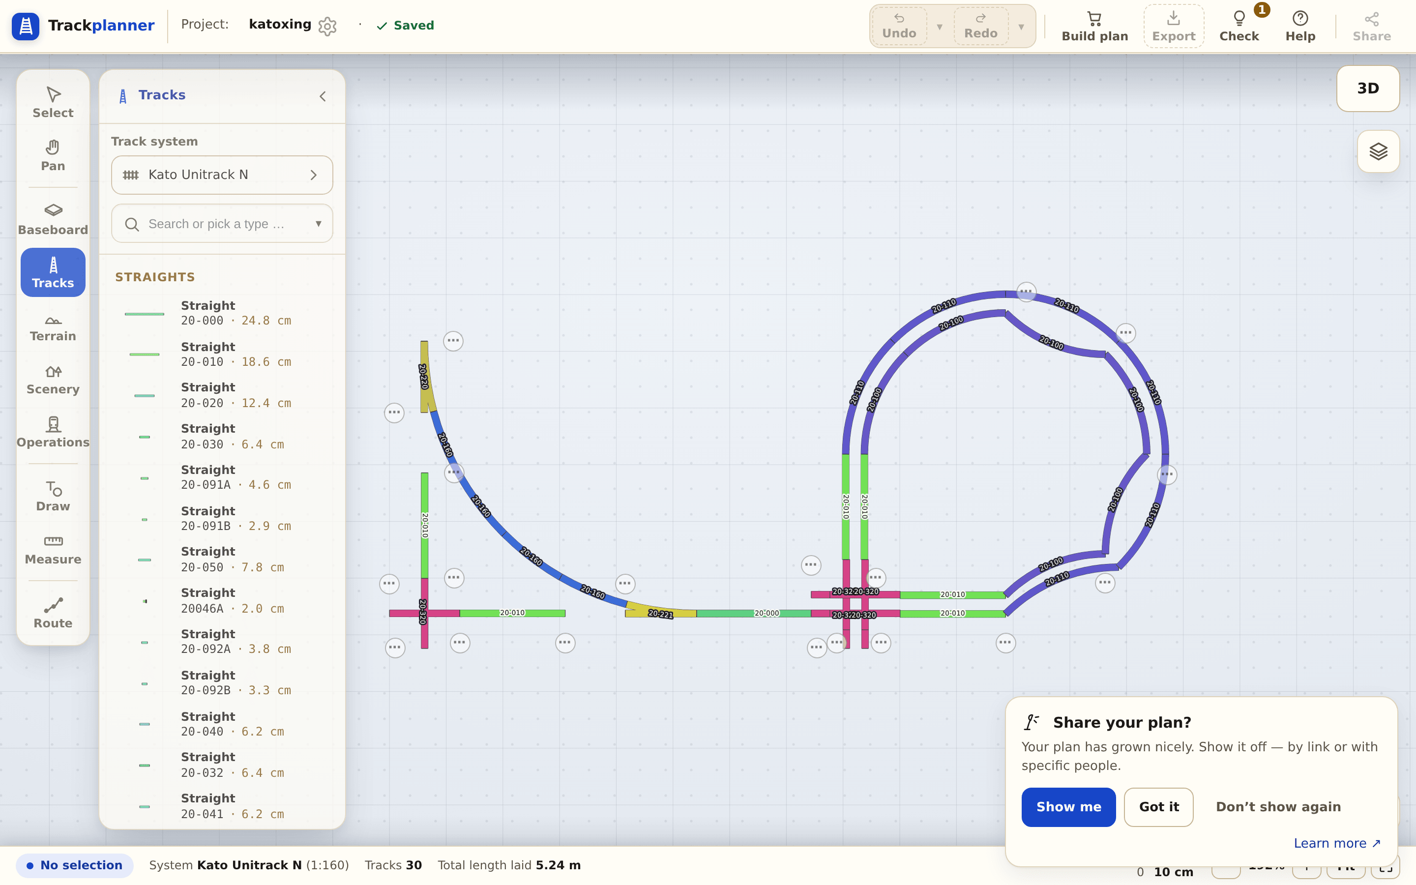Focus the track search field
The height and width of the screenshot is (885, 1416).
pyautogui.click(x=222, y=224)
